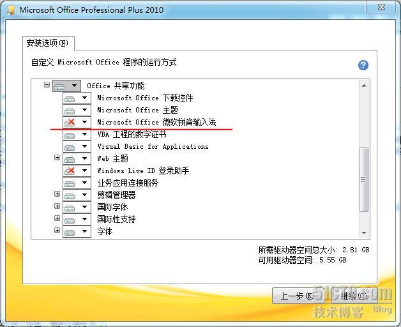Screen dimensions: 401x327
Task: Expand the 国际性支持 tree node
Action: pos(57,218)
